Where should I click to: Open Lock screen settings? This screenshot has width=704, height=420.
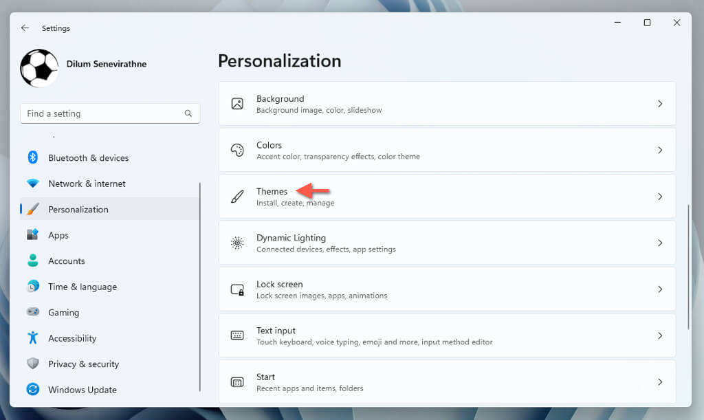click(447, 289)
